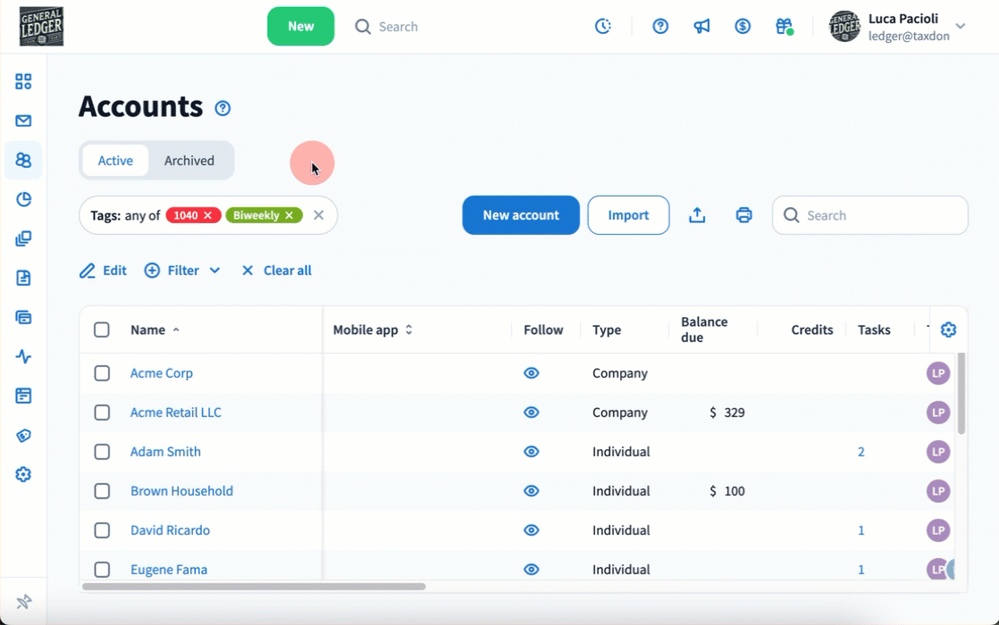Select the Active tab
Screen dimensions: 999x625
[115, 161]
